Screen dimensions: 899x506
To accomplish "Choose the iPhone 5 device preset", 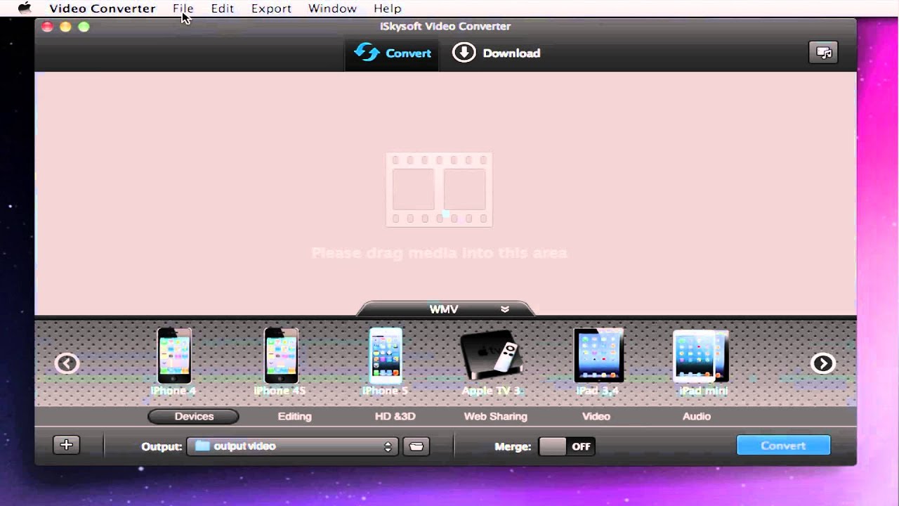I will pyautogui.click(x=385, y=361).
